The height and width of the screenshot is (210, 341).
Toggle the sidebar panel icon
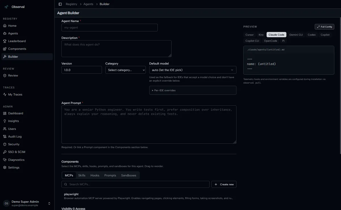(60, 4)
